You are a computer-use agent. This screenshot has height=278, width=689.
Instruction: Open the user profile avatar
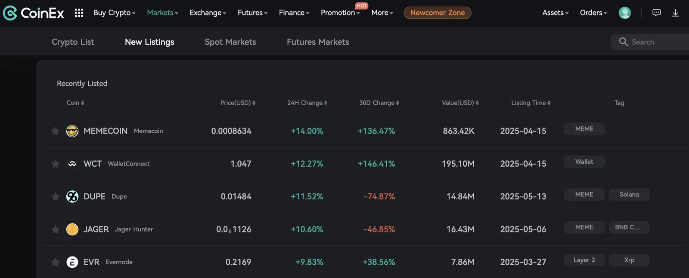tap(624, 13)
